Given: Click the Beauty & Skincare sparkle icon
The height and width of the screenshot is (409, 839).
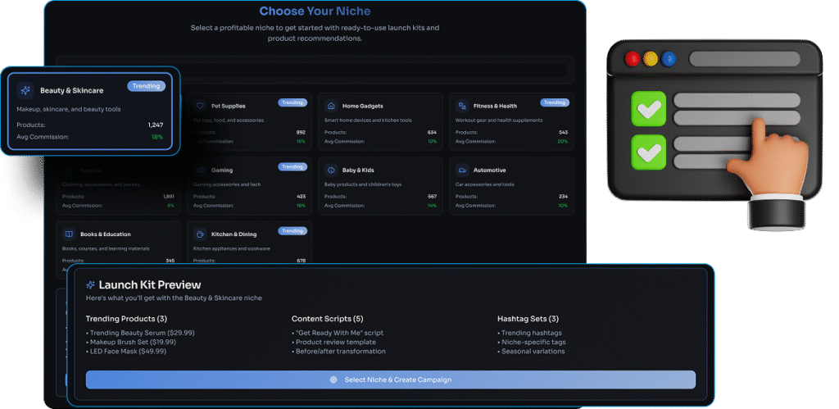Looking at the screenshot, I should coord(25,91).
